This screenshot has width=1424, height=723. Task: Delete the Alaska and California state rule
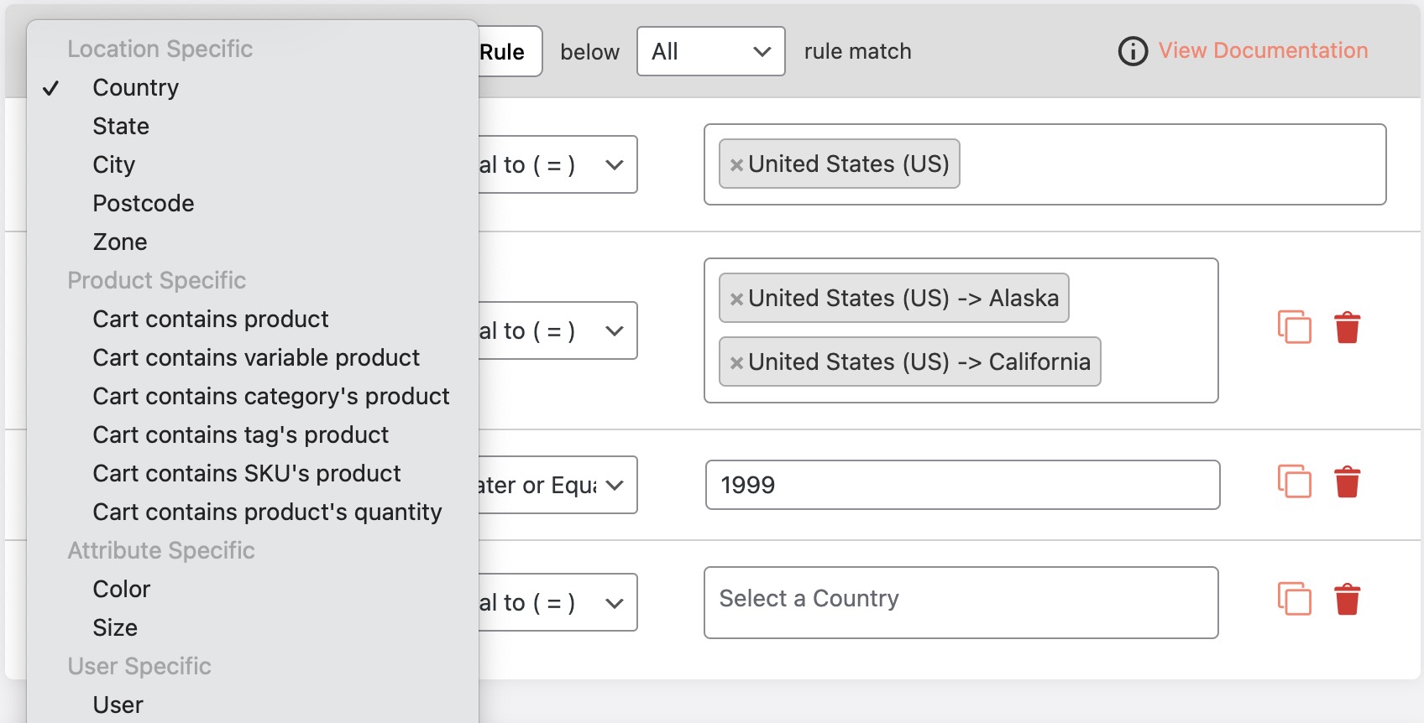click(1347, 327)
